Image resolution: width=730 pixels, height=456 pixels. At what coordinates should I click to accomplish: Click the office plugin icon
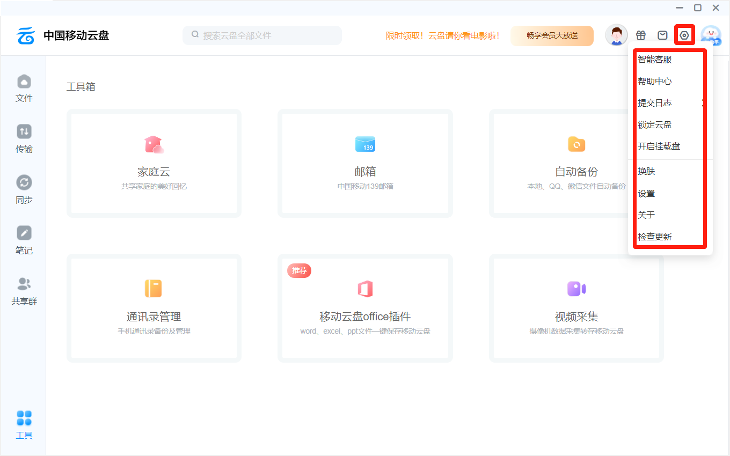[x=365, y=289]
